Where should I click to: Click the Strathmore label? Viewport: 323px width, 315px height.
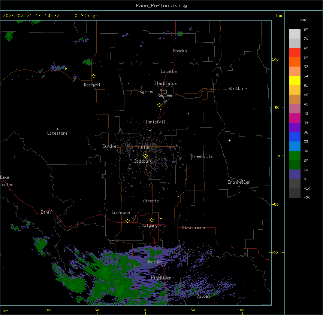pyautogui.click(x=193, y=227)
